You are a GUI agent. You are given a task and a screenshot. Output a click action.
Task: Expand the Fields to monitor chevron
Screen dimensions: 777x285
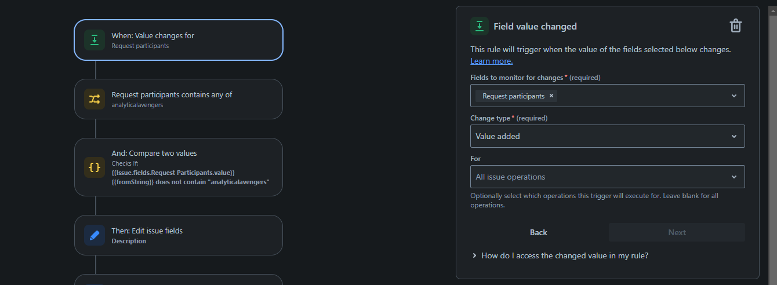tap(734, 96)
